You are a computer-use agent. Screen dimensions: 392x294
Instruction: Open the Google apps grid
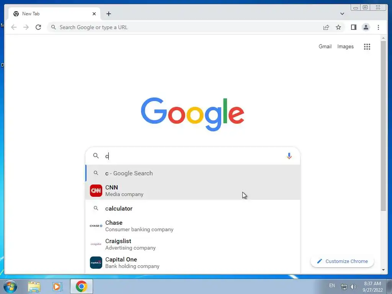pyautogui.click(x=367, y=46)
